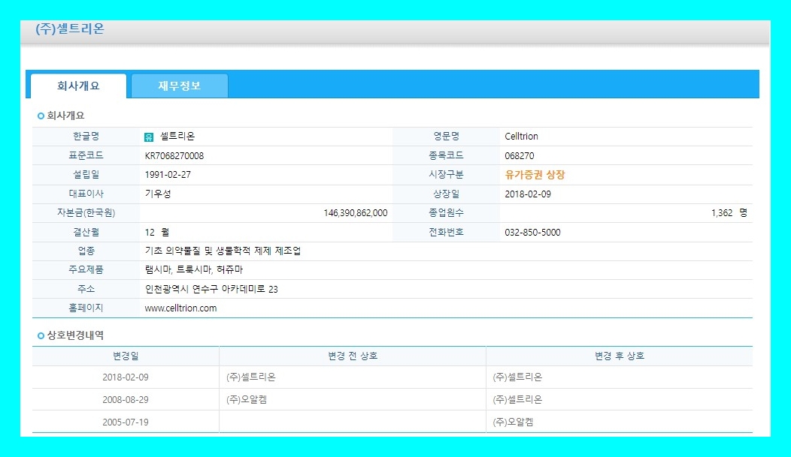Viewport: 791px width, 457px height.
Task: Click (주)오알켐 in the 2008-08-29 row
Action: pos(247,400)
